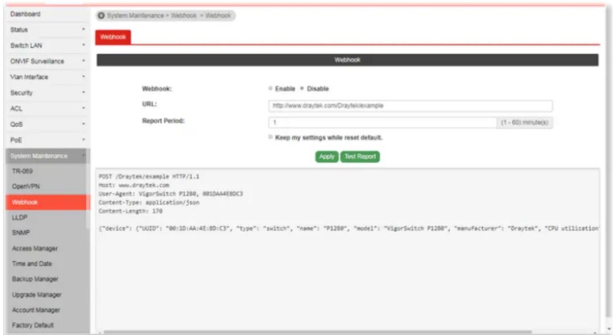The image size is (613, 335).
Task: Select the red Webhook tab
Action: pos(113,37)
